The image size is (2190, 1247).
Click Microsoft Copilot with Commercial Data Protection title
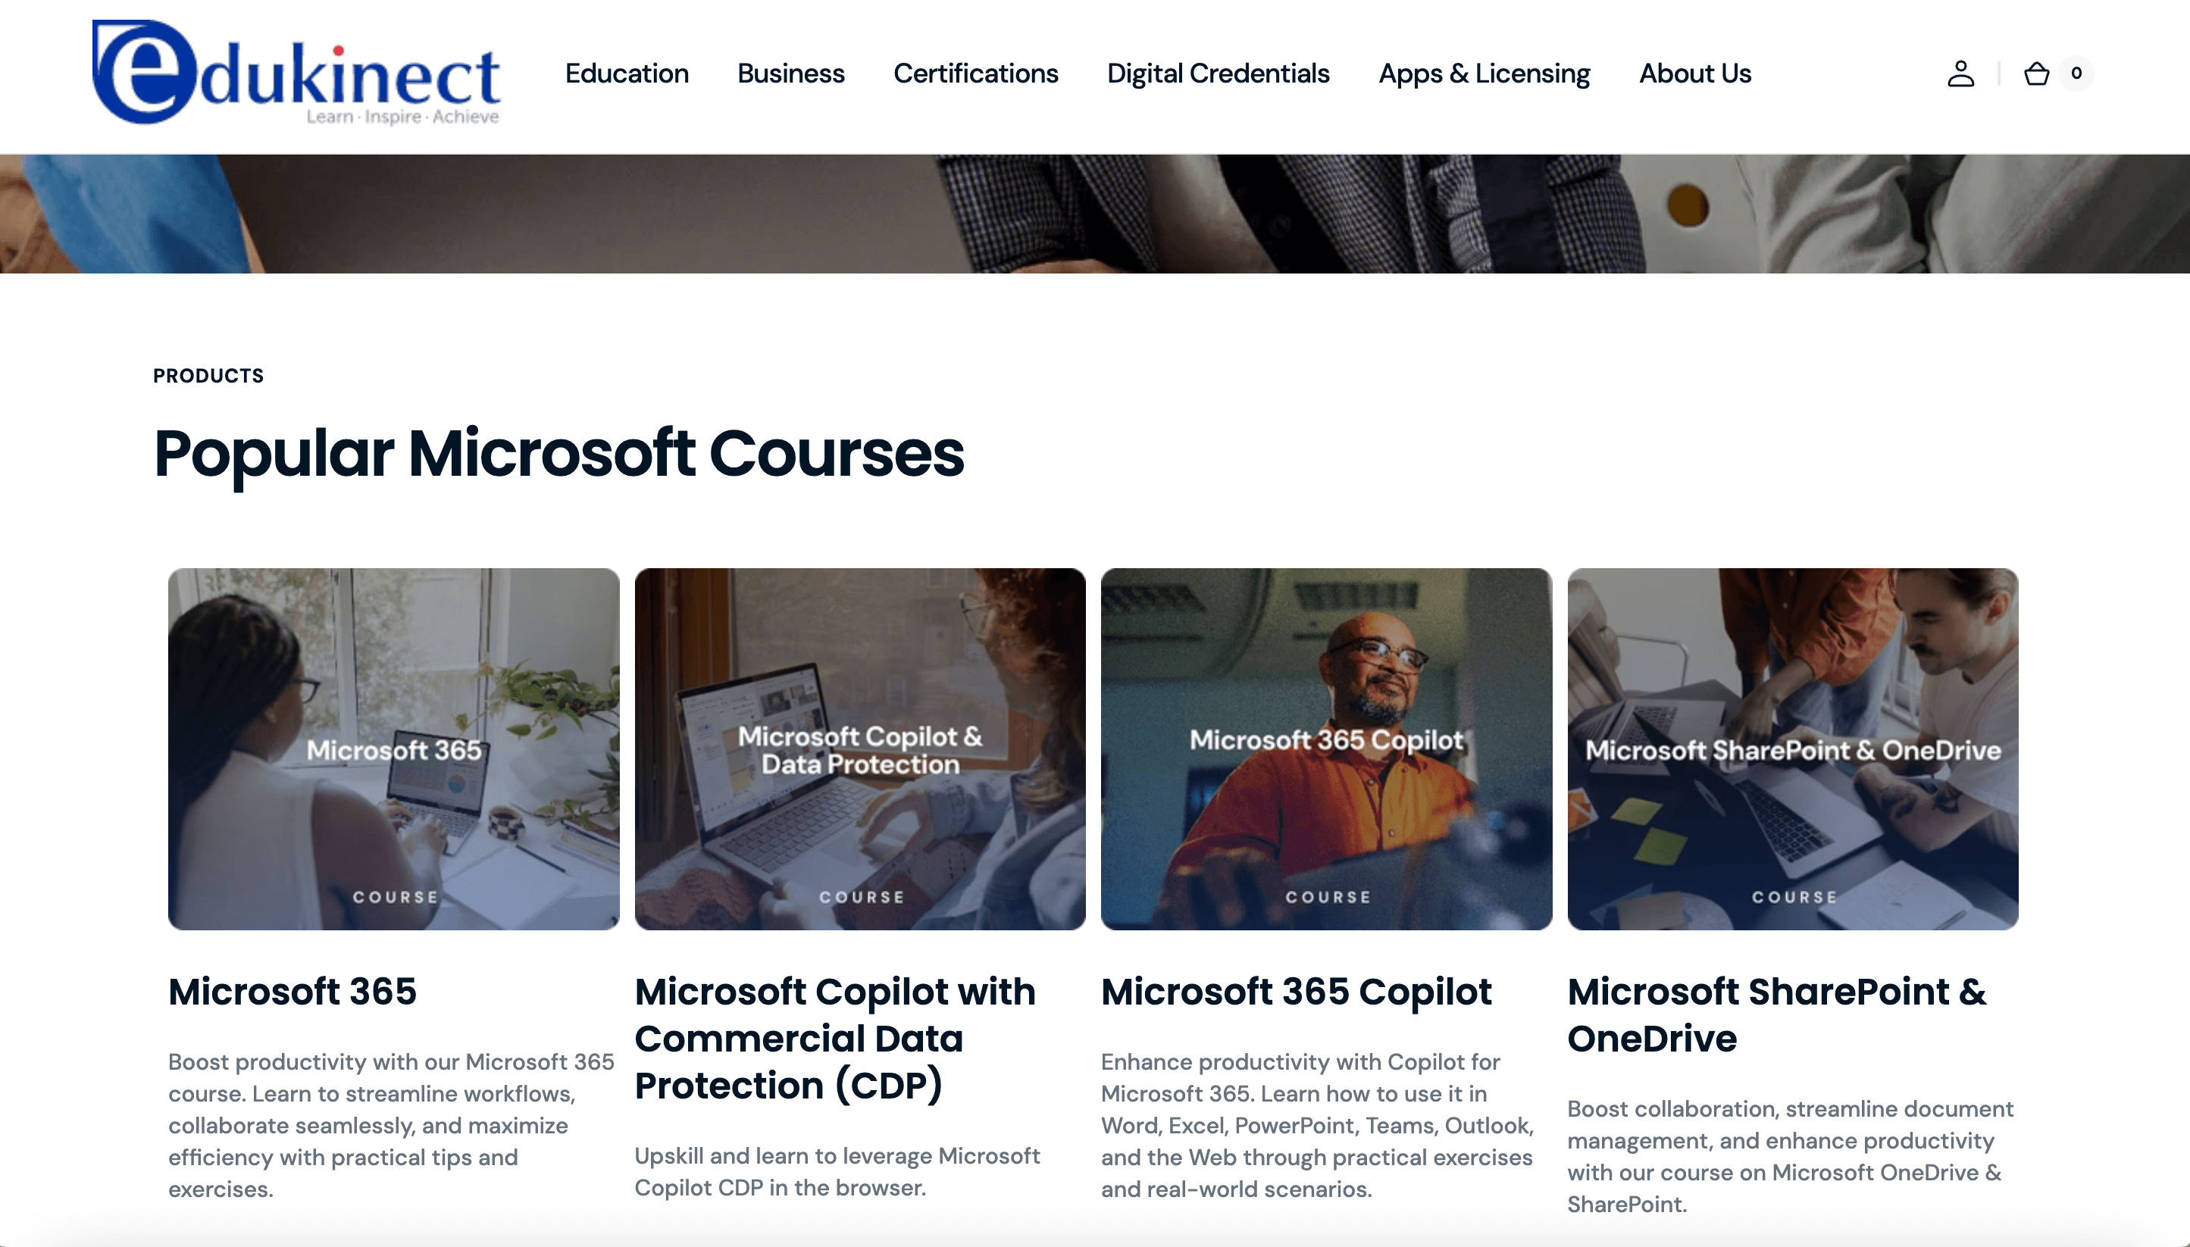835,1038
